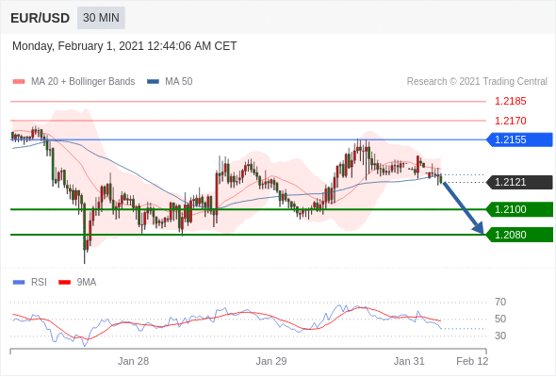Click the 'Research © 2021 Trading Central' credit
The image size is (556, 377).
pyautogui.click(x=477, y=82)
